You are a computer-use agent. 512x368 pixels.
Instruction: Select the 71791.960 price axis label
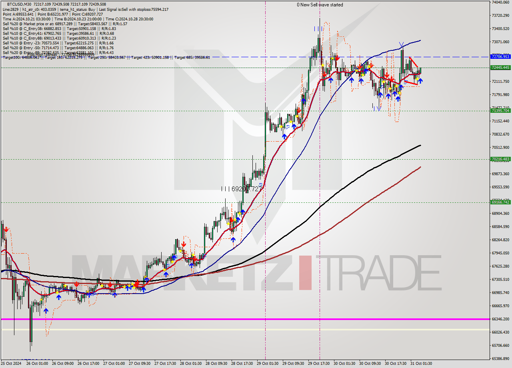coord(500,94)
